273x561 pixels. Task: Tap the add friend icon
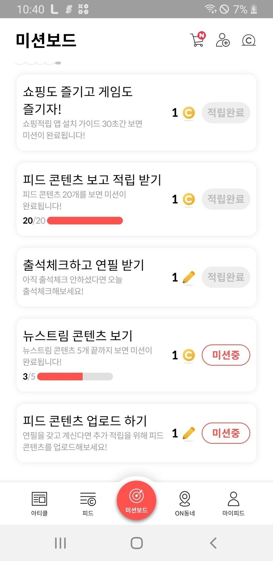tap(223, 40)
